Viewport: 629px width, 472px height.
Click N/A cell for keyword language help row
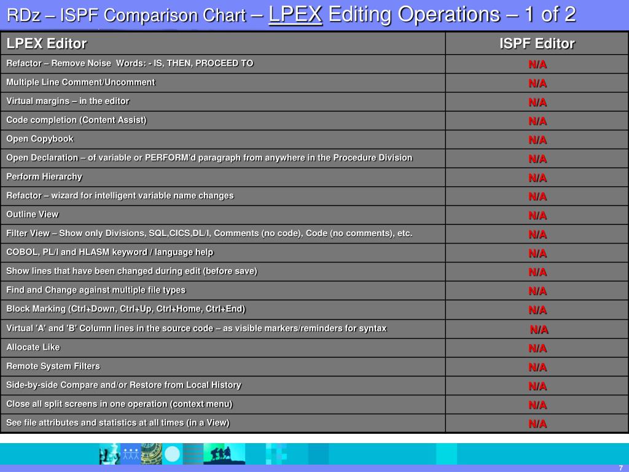coord(537,253)
